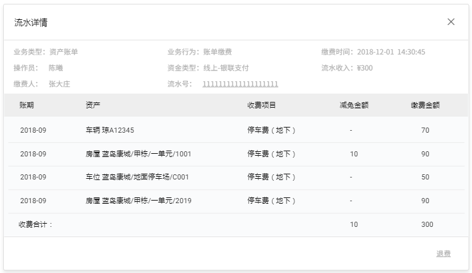Screen dimensions: 472x273
Task: Click the 资金类型 线上-银联支付 value
Action: tap(226, 68)
